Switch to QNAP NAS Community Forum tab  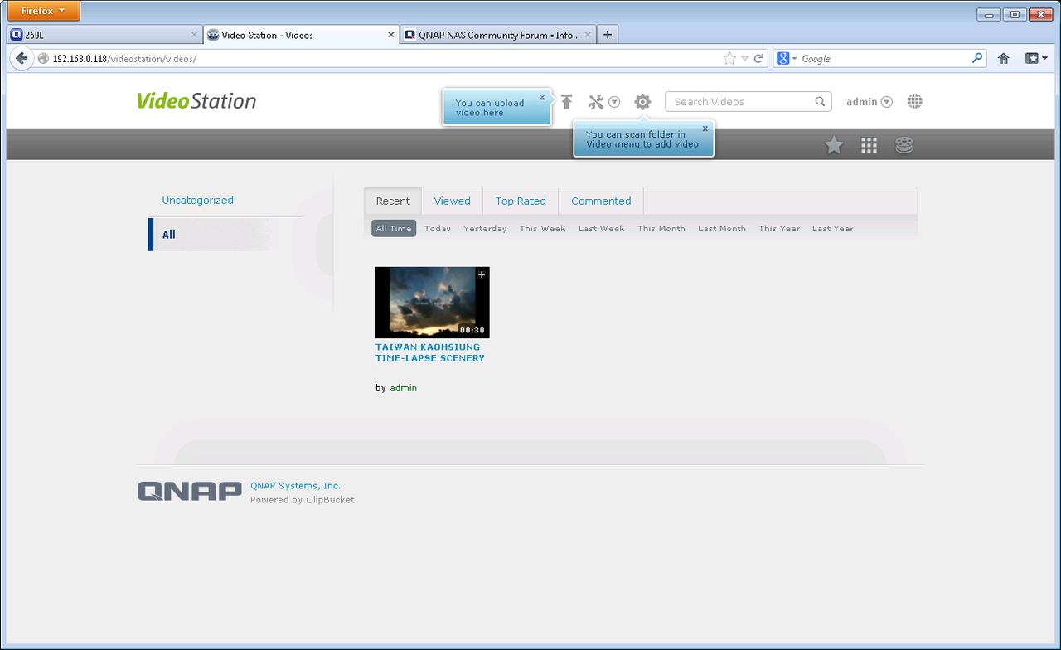[x=499, y=35]
